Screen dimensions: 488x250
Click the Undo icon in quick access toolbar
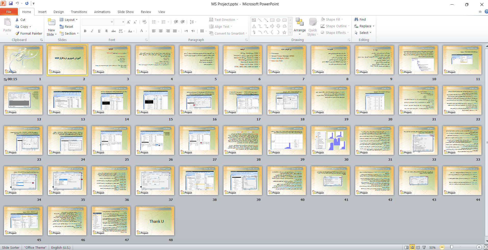[x=17, y=4]
